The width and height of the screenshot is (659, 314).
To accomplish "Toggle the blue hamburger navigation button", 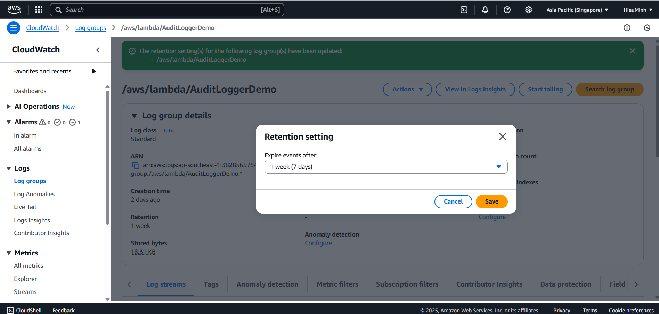I will tap(14, 28).
